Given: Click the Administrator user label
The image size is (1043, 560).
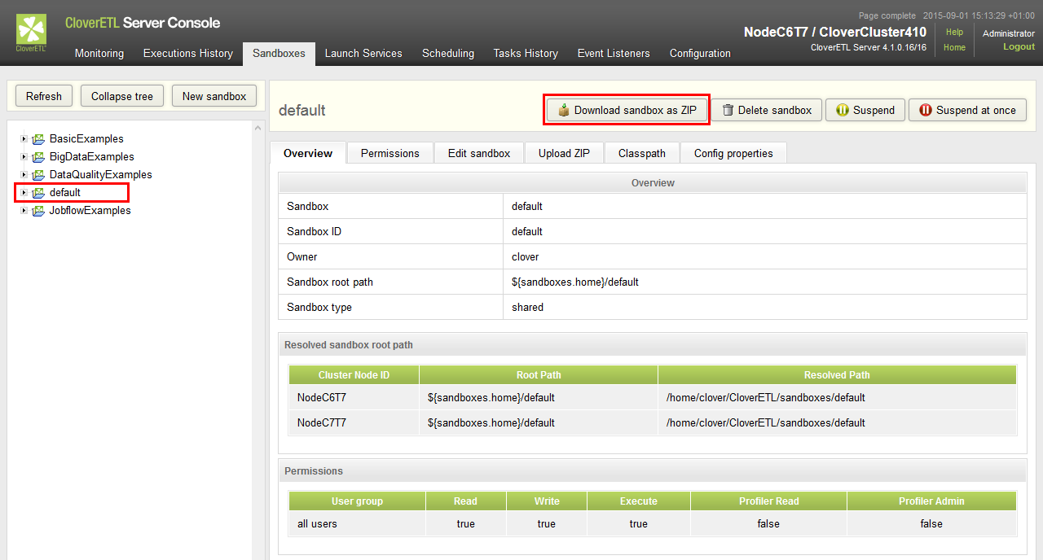Looking at the screenshot, I should click(x=1008, y=33).
